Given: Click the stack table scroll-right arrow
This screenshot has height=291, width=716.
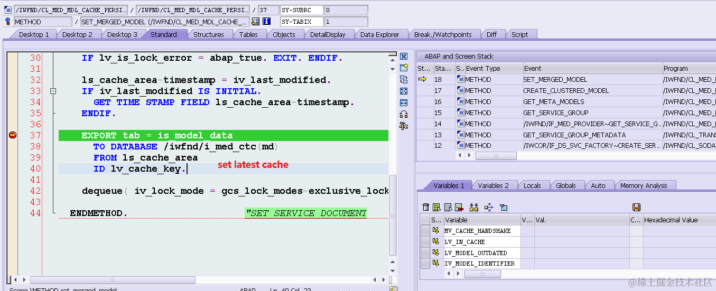Looking at the screenshot, I should click(469, 156).
